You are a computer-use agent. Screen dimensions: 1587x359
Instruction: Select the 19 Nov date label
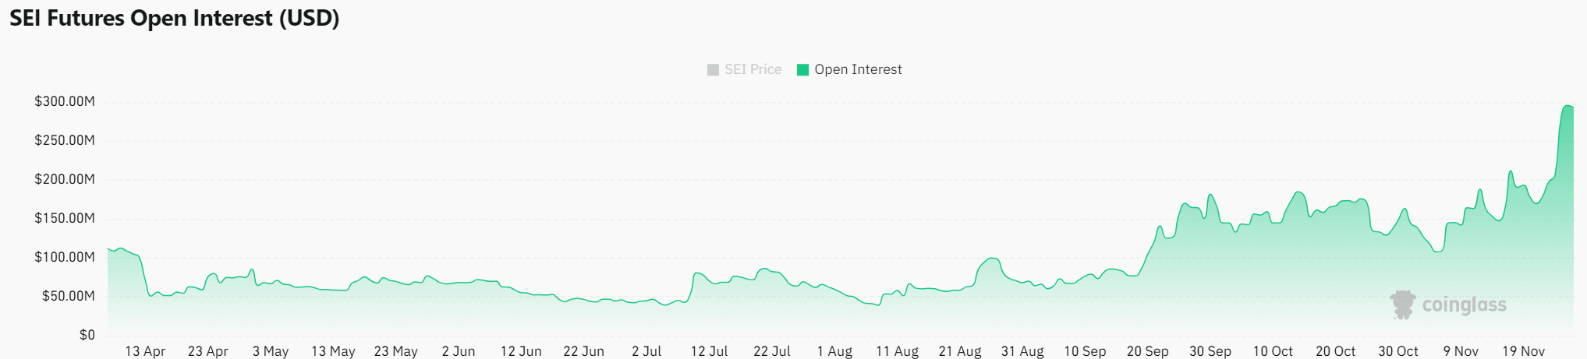pos(1523,351)
